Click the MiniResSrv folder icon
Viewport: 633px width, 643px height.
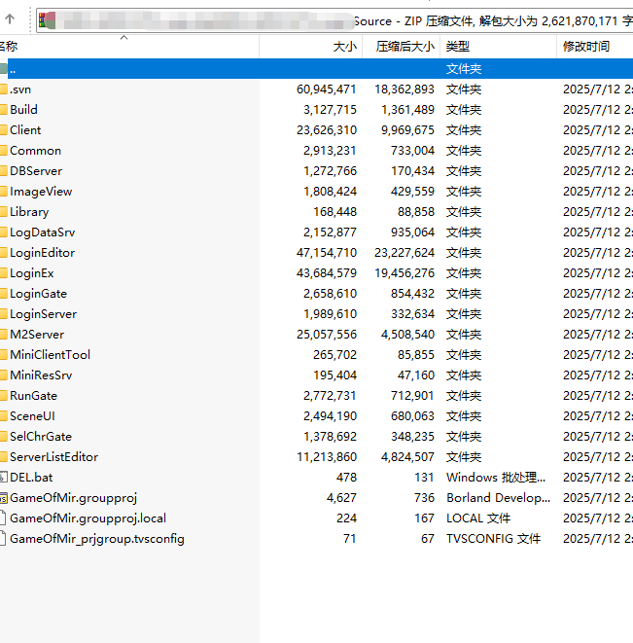4,375
